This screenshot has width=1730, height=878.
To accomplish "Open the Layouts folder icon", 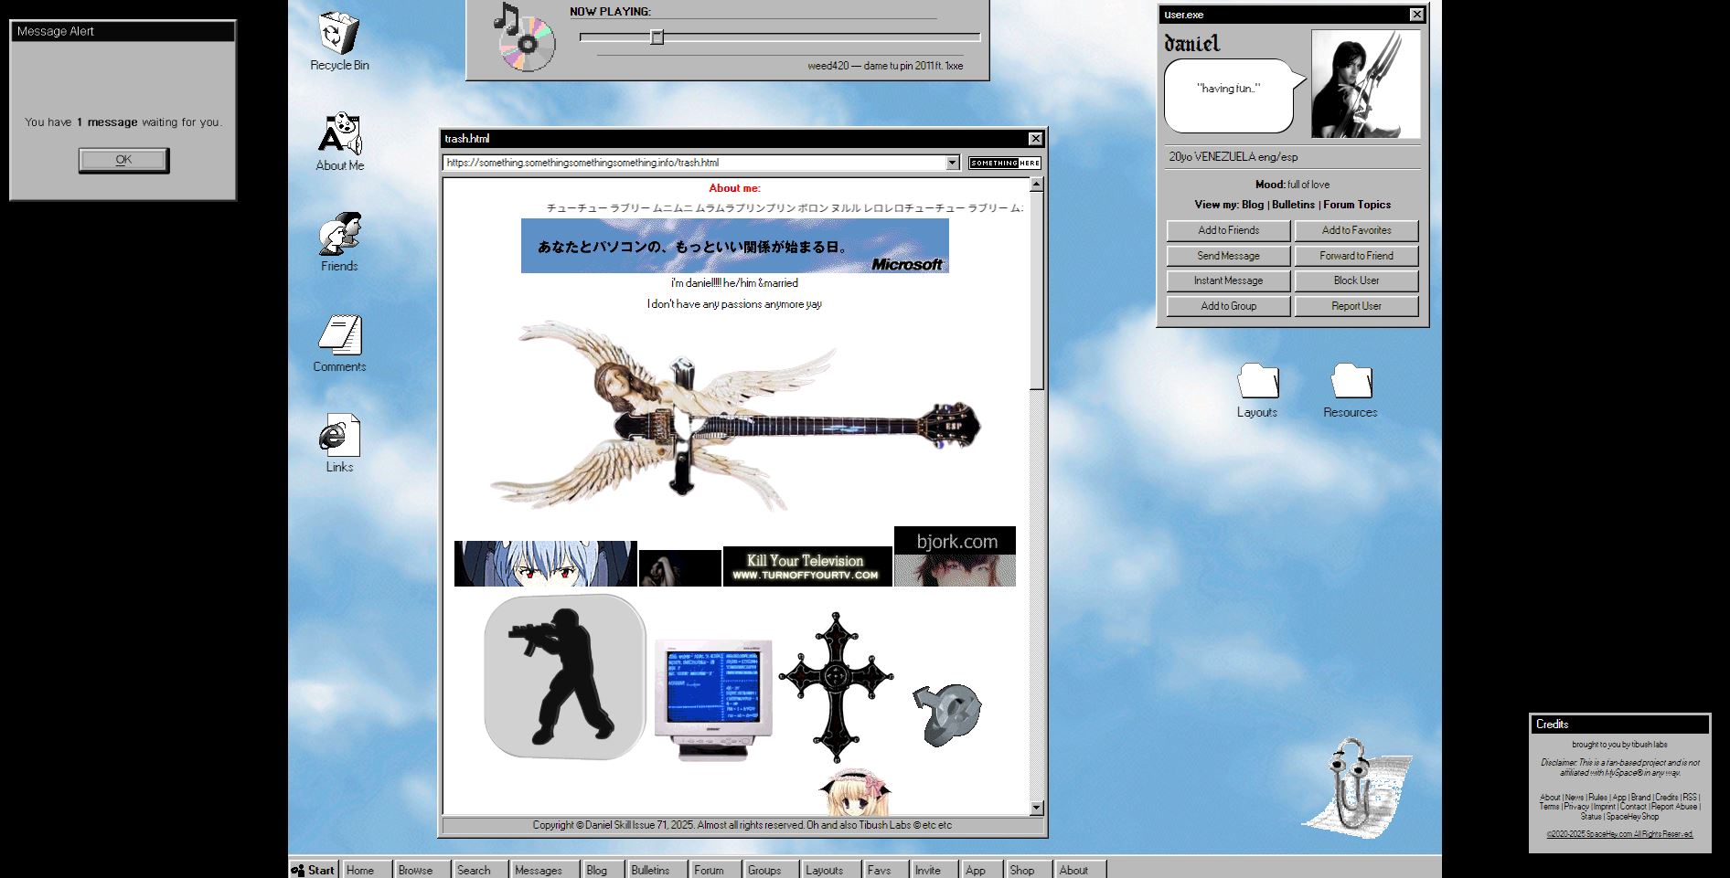I will coord(1257,390).
